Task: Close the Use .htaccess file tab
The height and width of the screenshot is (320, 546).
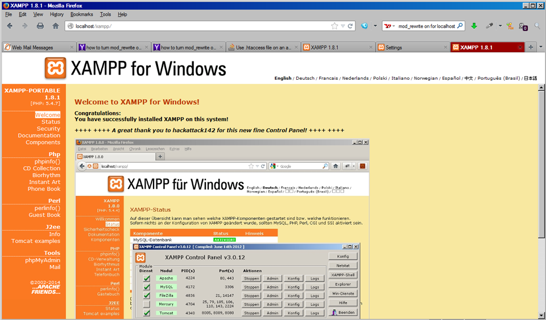Action: [296, 47]
